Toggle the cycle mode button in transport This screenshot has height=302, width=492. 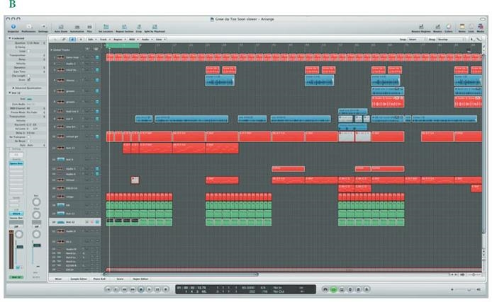335,289
